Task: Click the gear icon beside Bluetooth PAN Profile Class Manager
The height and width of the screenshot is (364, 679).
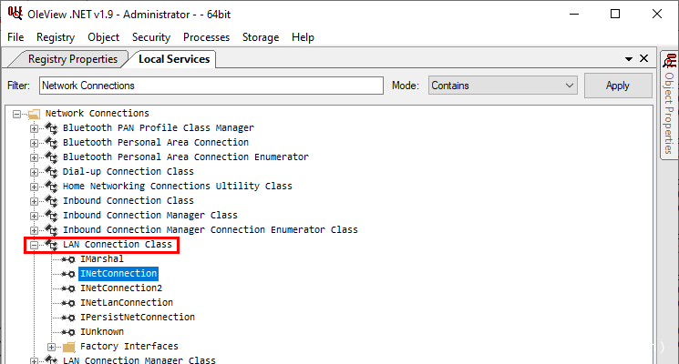Action: point(51,128)
